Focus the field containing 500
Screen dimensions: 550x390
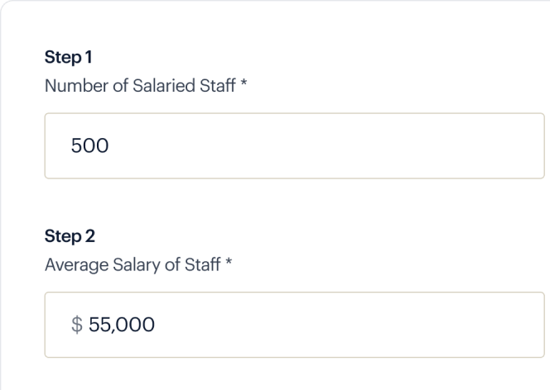click(294, 145)
